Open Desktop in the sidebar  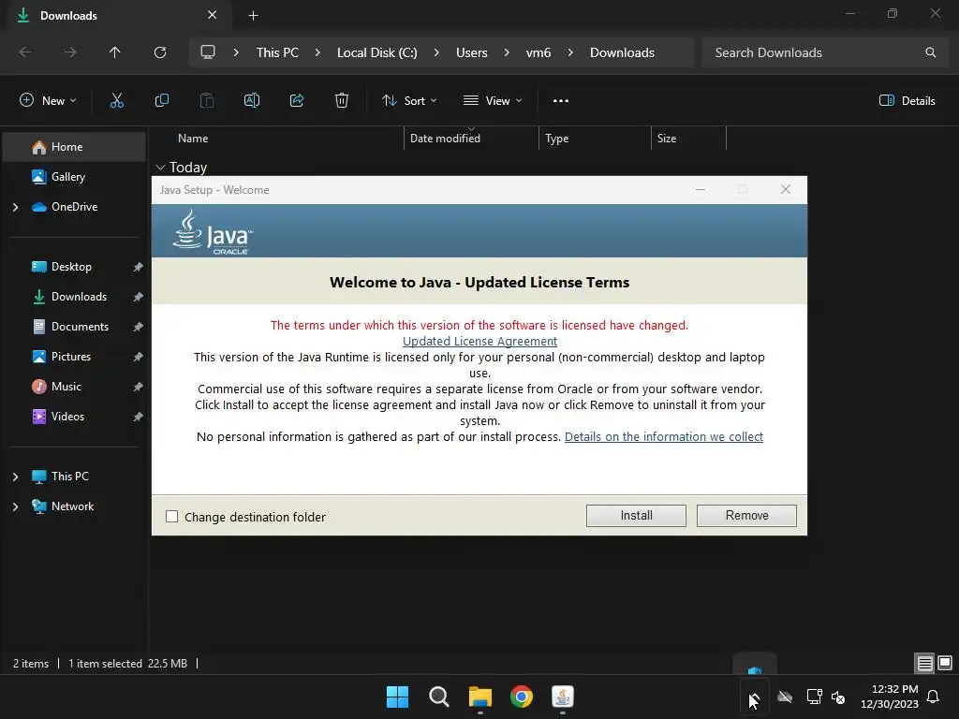click(74, 267)
